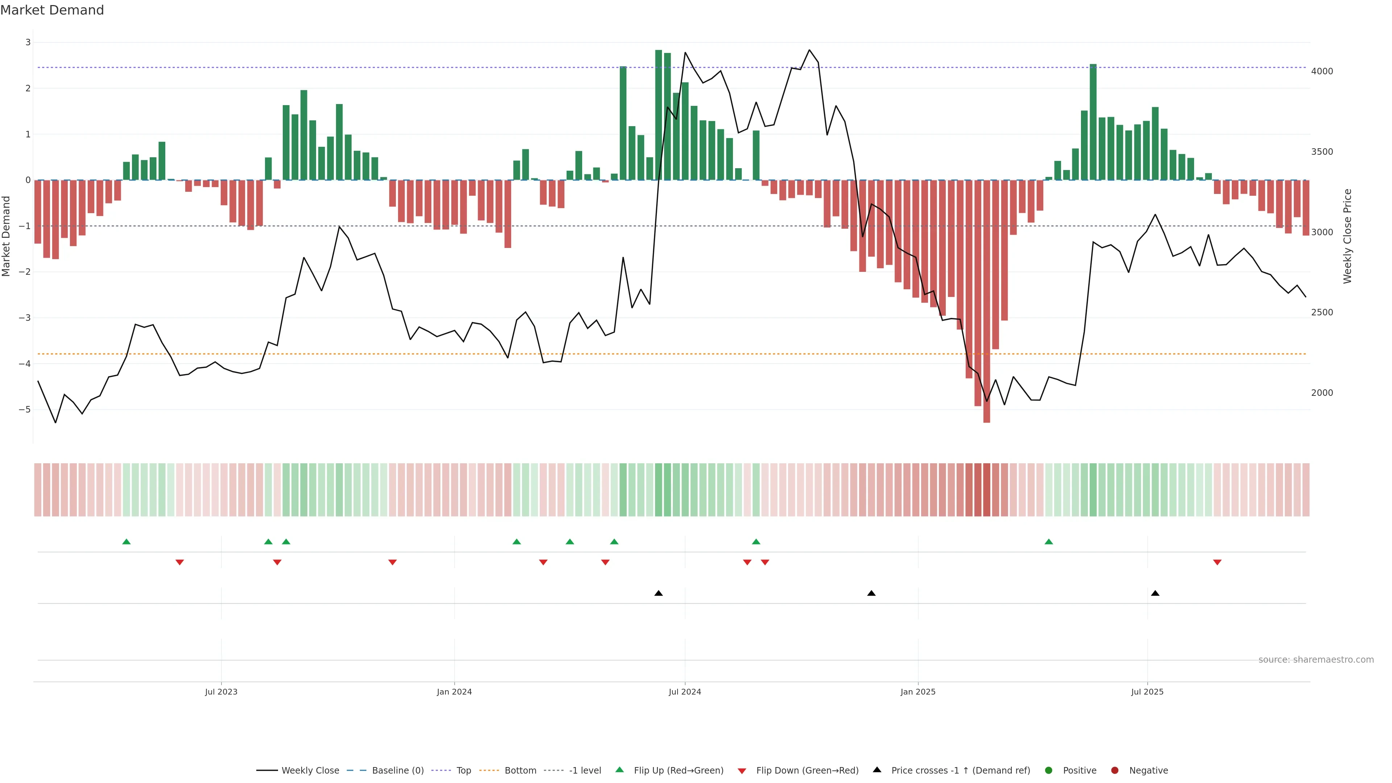
Task: Click the Jan 2024 x-axis label
Action: click(454, 692)
